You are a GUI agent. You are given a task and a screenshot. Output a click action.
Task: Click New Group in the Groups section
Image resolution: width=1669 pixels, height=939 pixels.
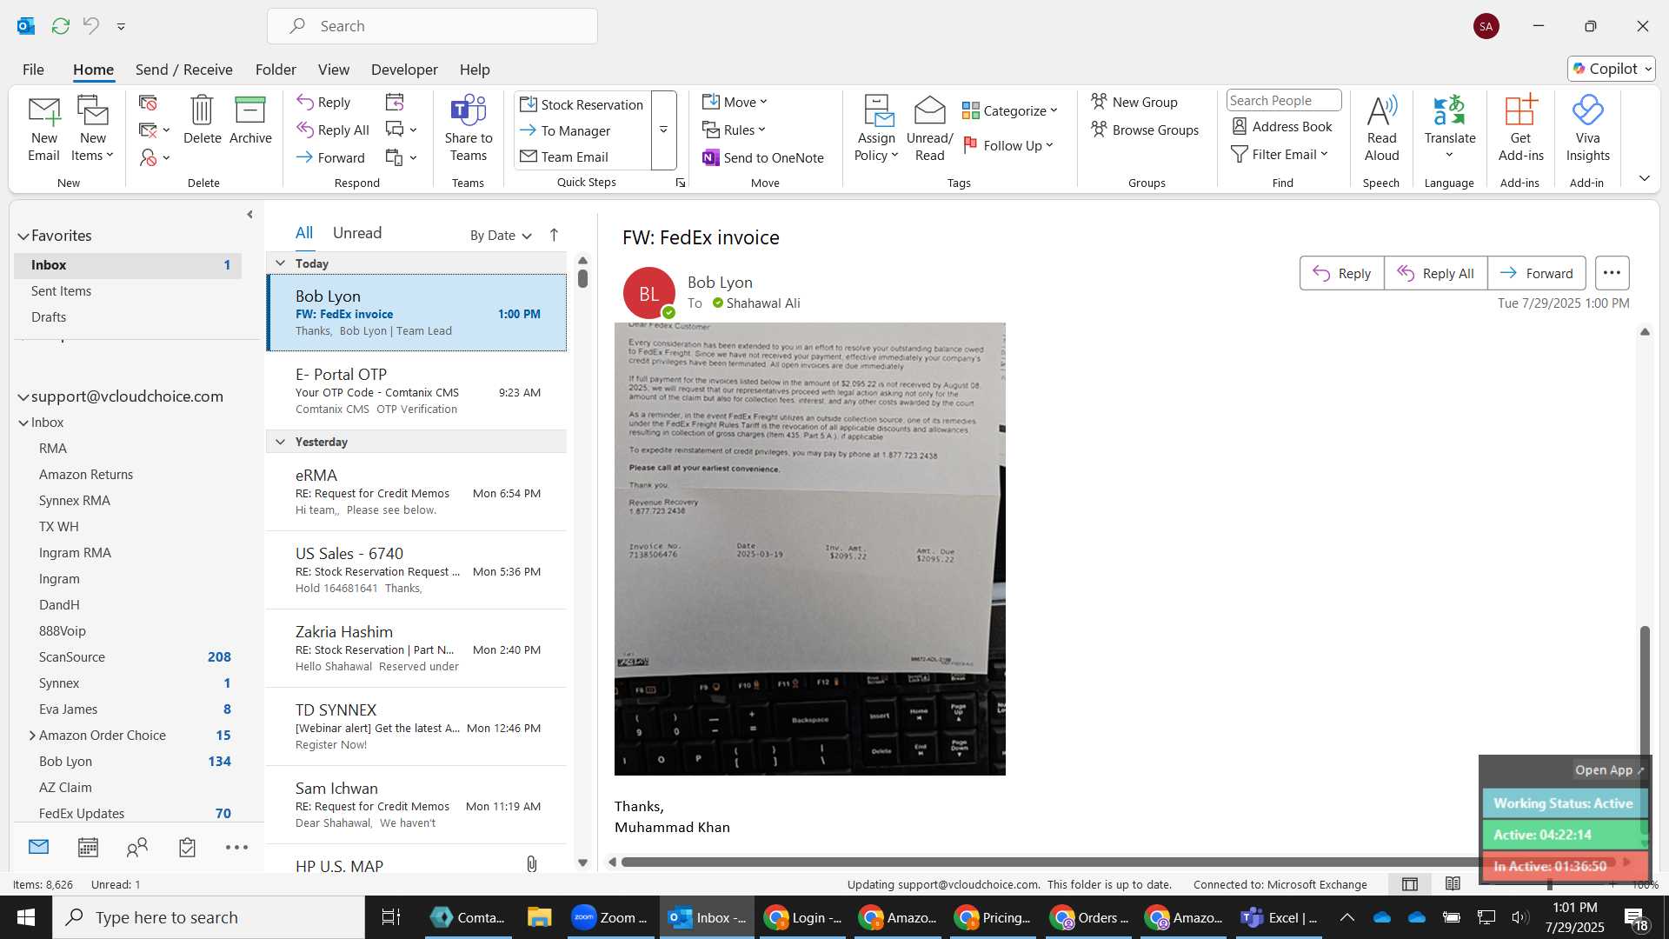point(1134,103)
